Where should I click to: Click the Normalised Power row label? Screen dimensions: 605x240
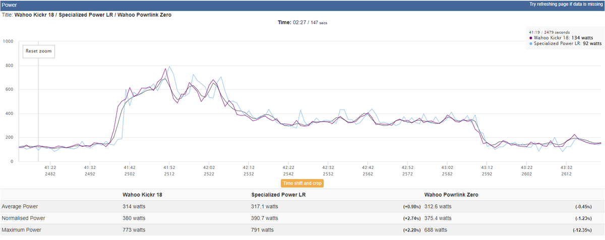click(24, 218)
